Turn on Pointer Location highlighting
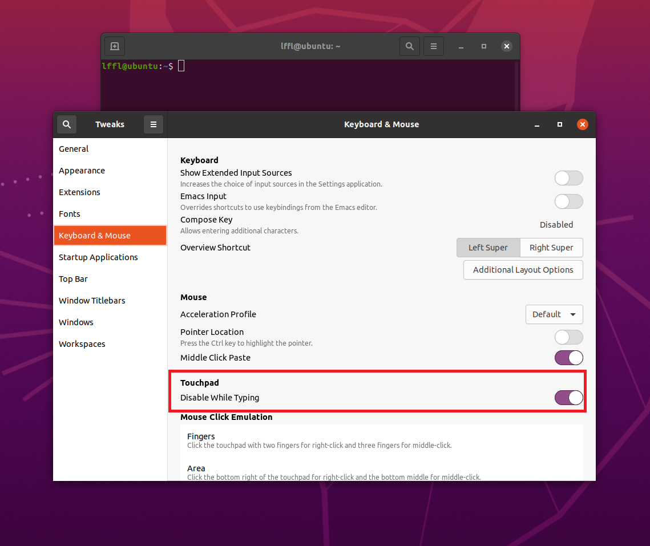This screenshot has width=650, height=546. click(x=568, y=337)
